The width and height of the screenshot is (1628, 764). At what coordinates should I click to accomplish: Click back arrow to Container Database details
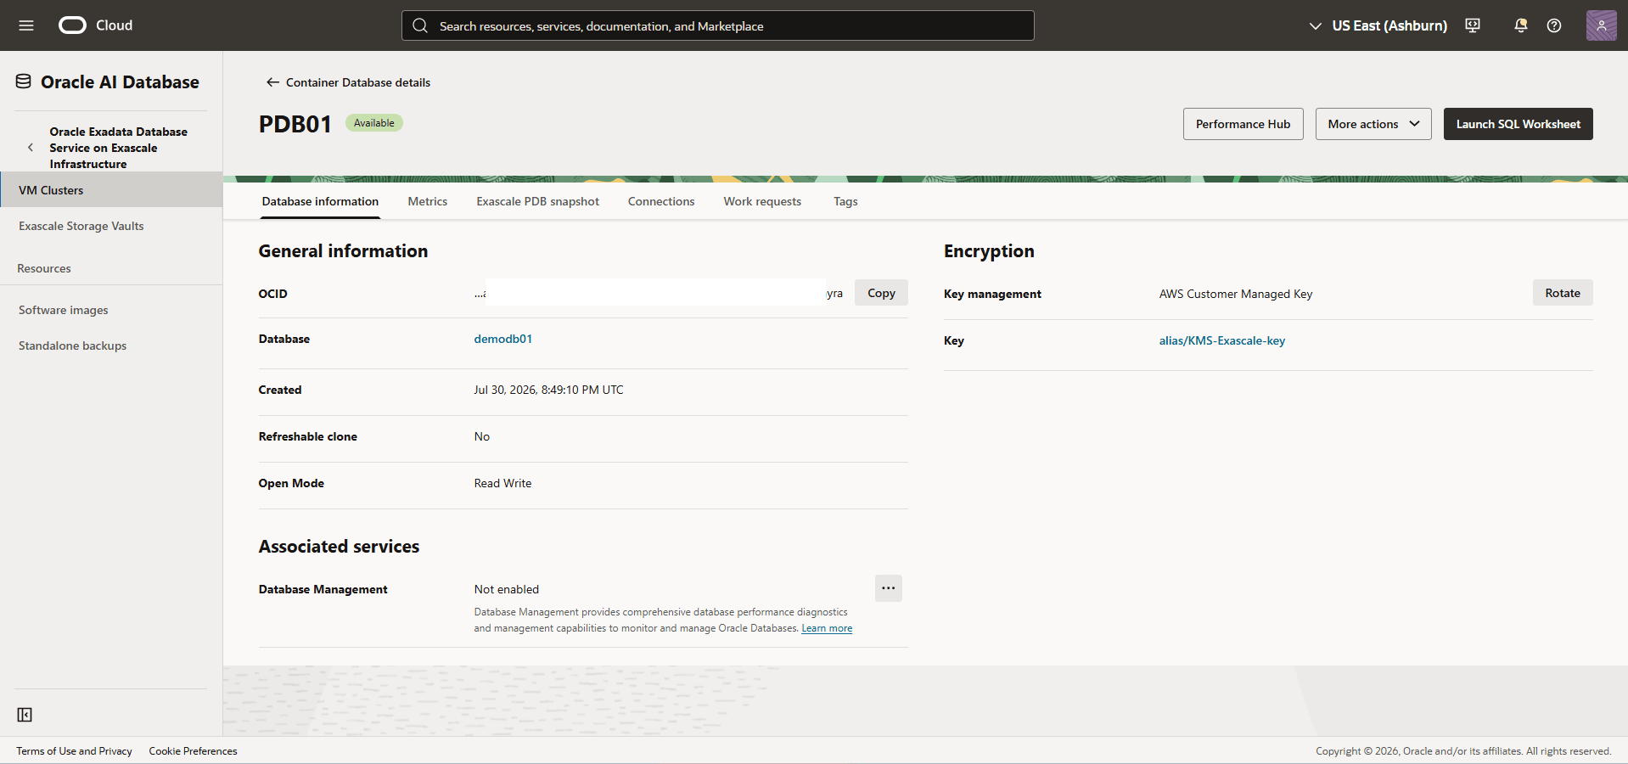click(272, 82)
